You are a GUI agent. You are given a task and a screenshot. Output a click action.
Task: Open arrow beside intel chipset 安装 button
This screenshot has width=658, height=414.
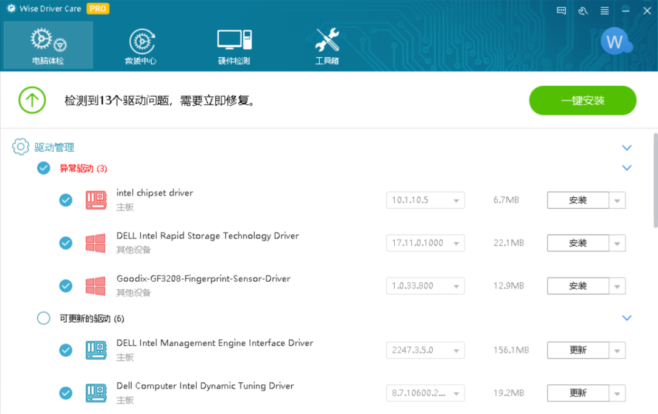point(617,200)
